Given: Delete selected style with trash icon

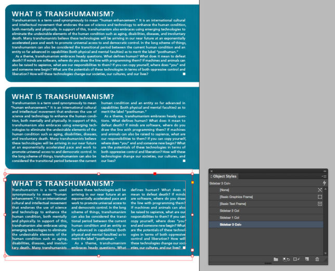Looking at the screenshot, I should click(317, 259).
